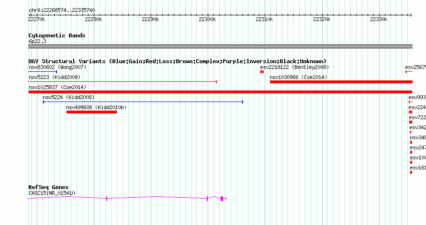Click the esv993 variant label
The height and width of the screenshot is (225, 426).
tap(417, 97)
